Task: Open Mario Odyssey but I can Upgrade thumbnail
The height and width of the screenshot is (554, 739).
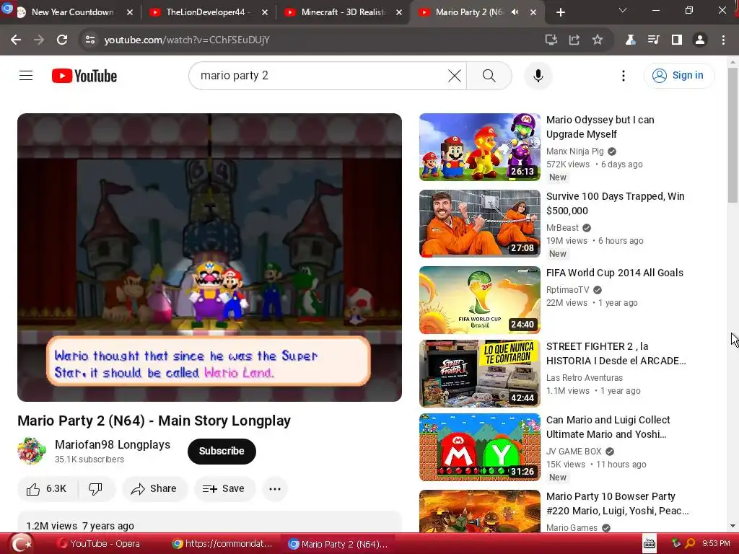Action: 480,147
